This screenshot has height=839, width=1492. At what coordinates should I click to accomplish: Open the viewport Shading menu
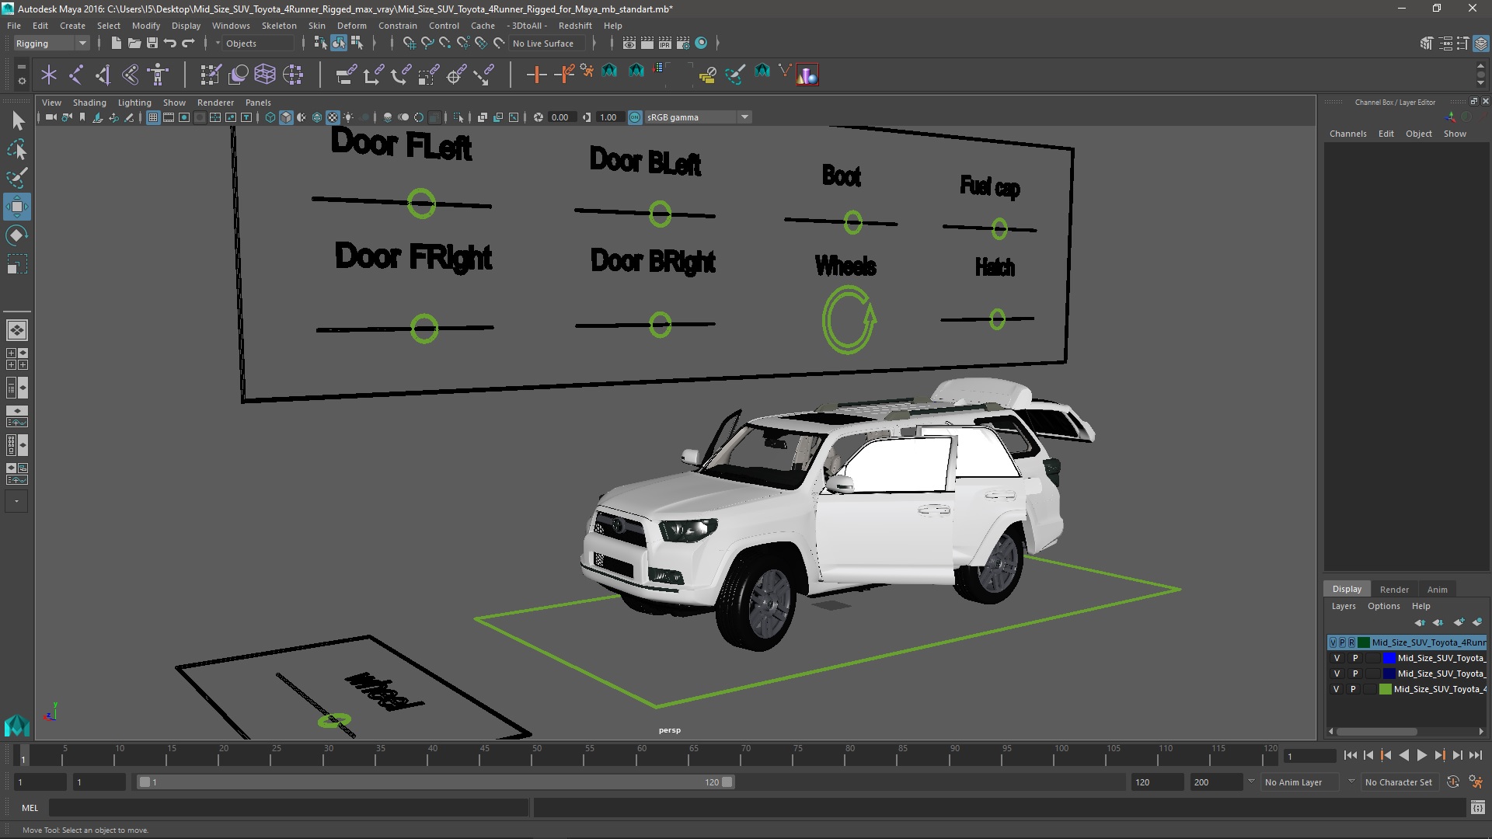[x=89, y=103]
